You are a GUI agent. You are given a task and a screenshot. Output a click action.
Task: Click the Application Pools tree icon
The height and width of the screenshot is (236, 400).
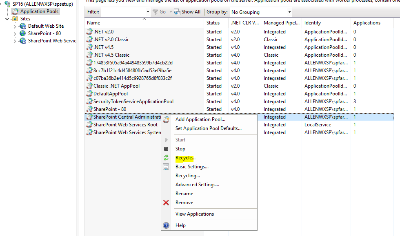[16, 11]
